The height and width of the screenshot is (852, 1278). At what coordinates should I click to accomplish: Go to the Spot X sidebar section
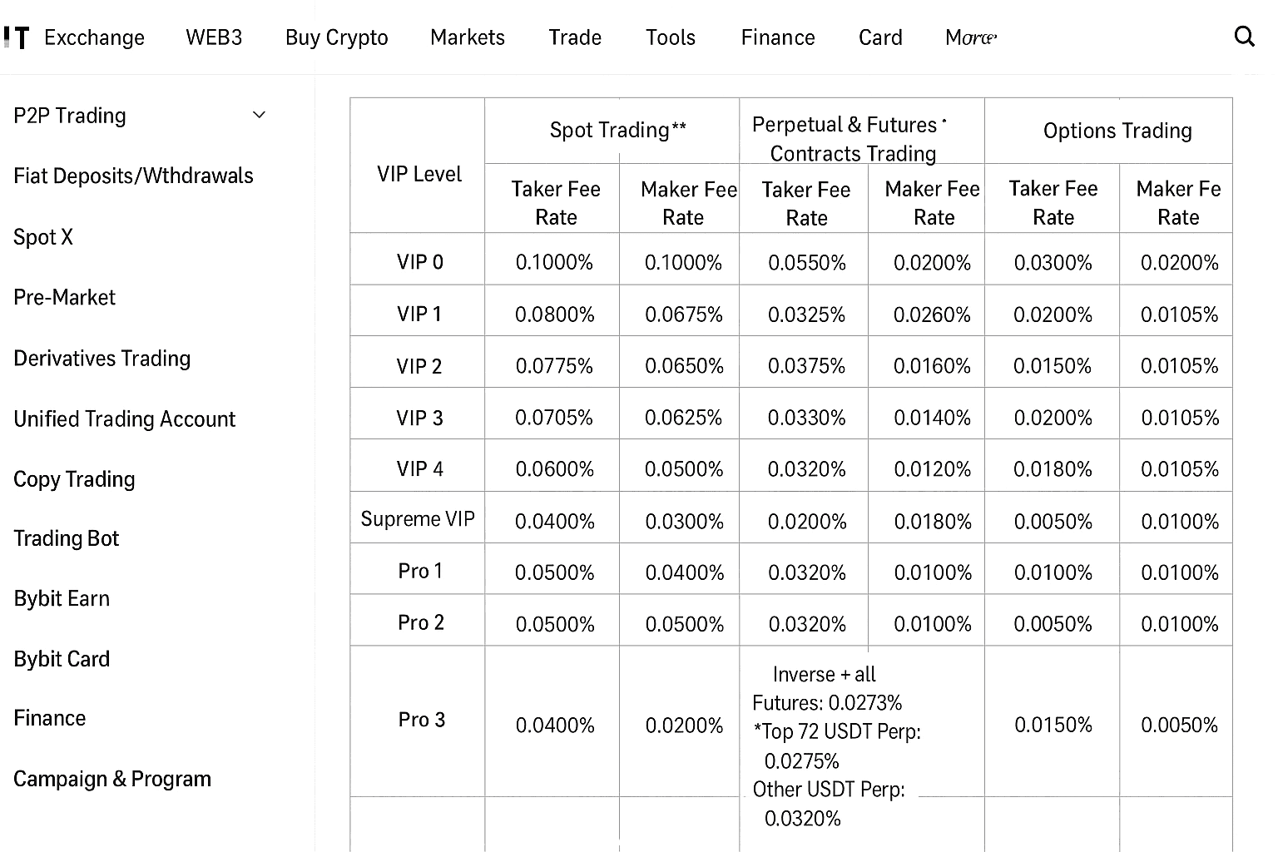[x=43, y=237]
